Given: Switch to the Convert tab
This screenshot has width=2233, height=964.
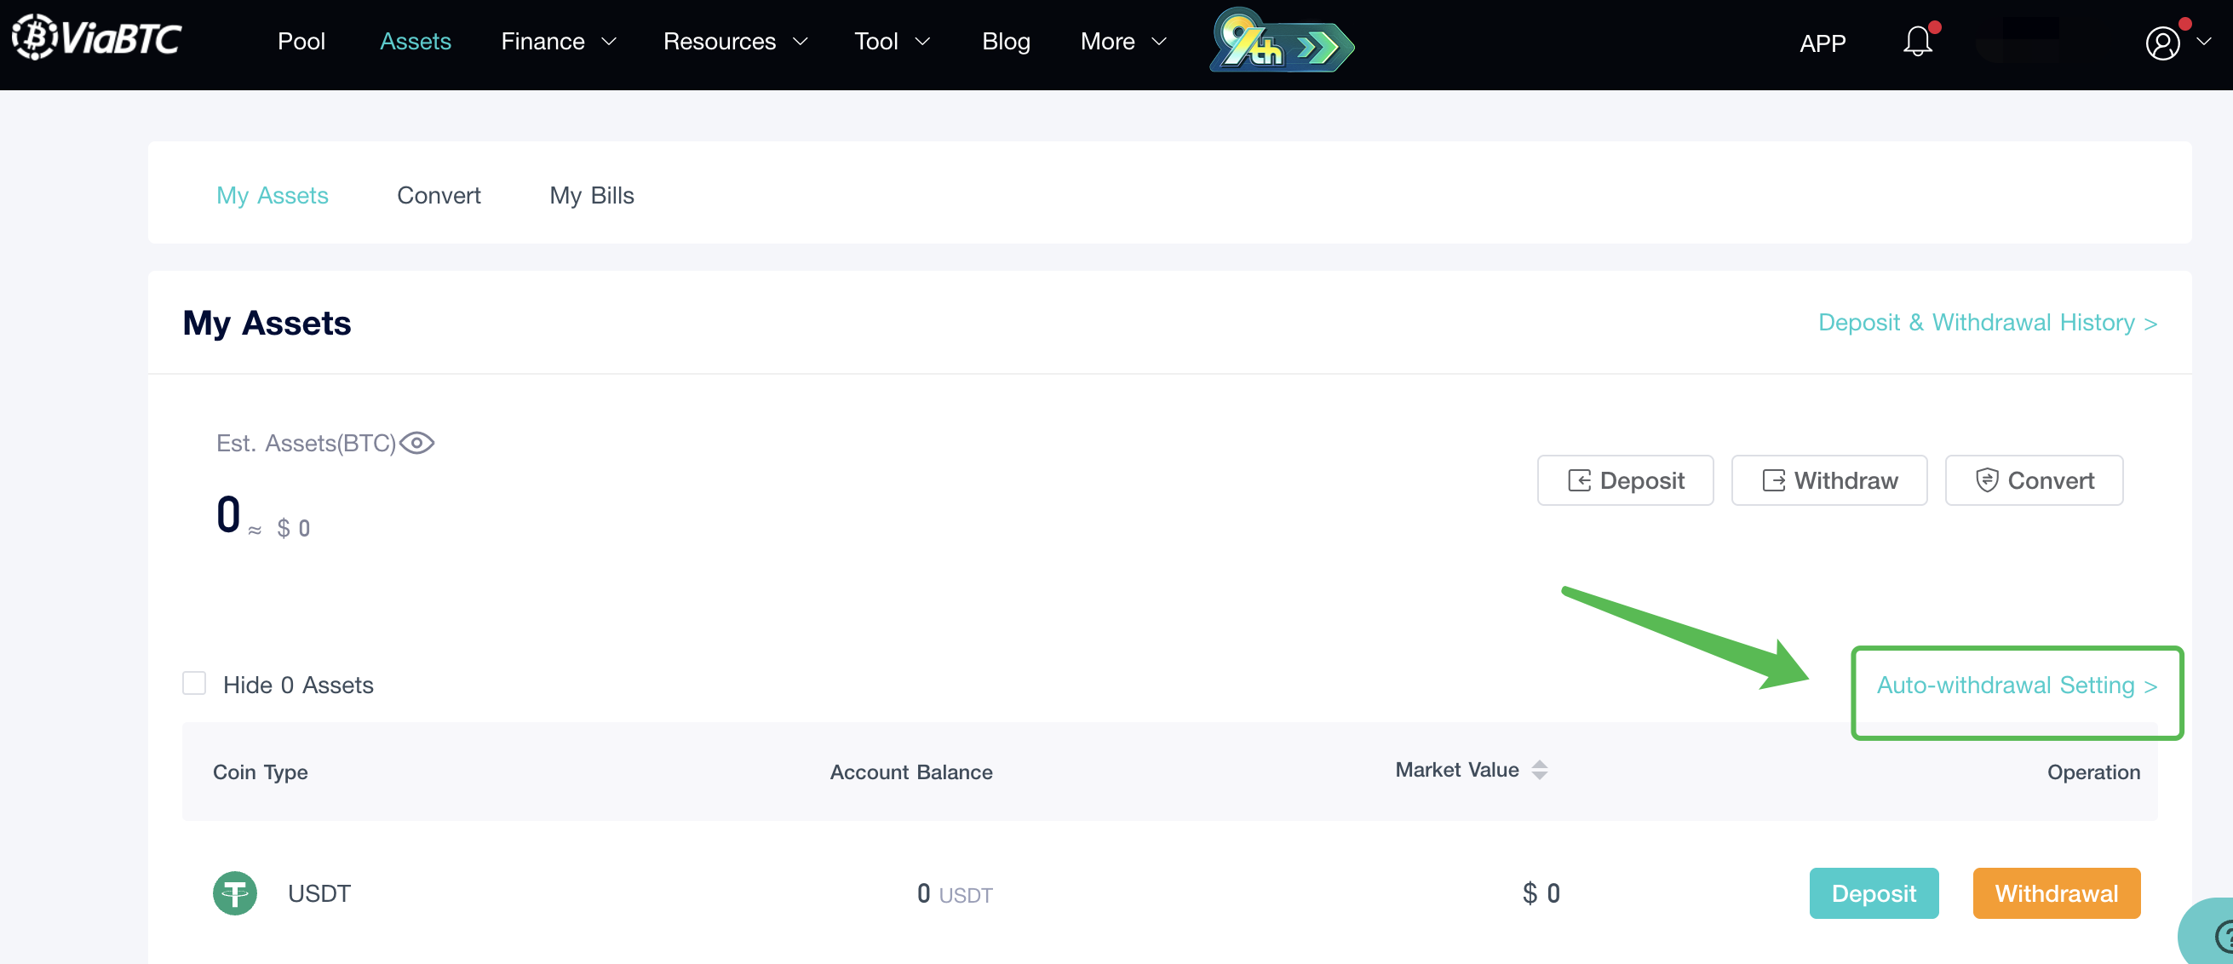Looking at the screenshot, I should (x=439, y=195).
